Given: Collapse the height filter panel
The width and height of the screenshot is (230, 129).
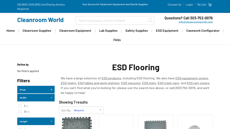Looking at the screenshot, I should click(x=36, y=121).
